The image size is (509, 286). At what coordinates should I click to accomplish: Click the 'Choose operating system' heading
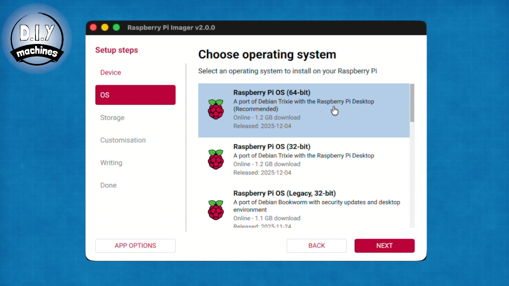pos(267,55)
